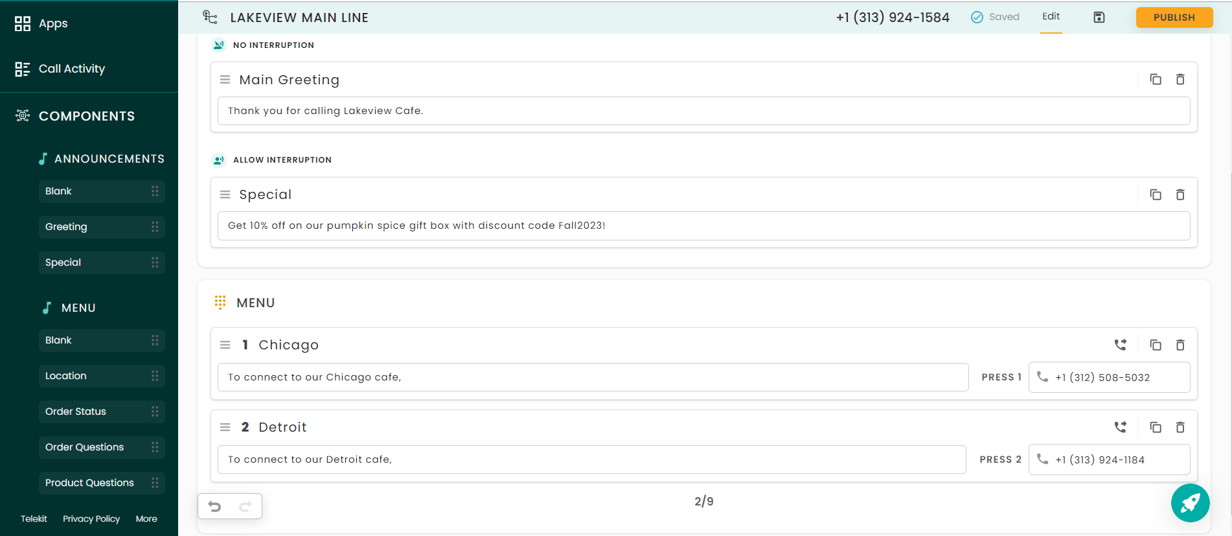Duplicate the Special announcement
1232x536 pixels.
1156,194
